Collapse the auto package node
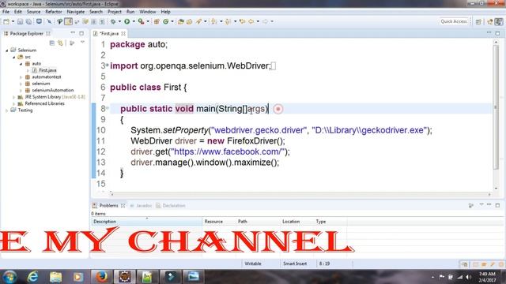 pos(21,64)
